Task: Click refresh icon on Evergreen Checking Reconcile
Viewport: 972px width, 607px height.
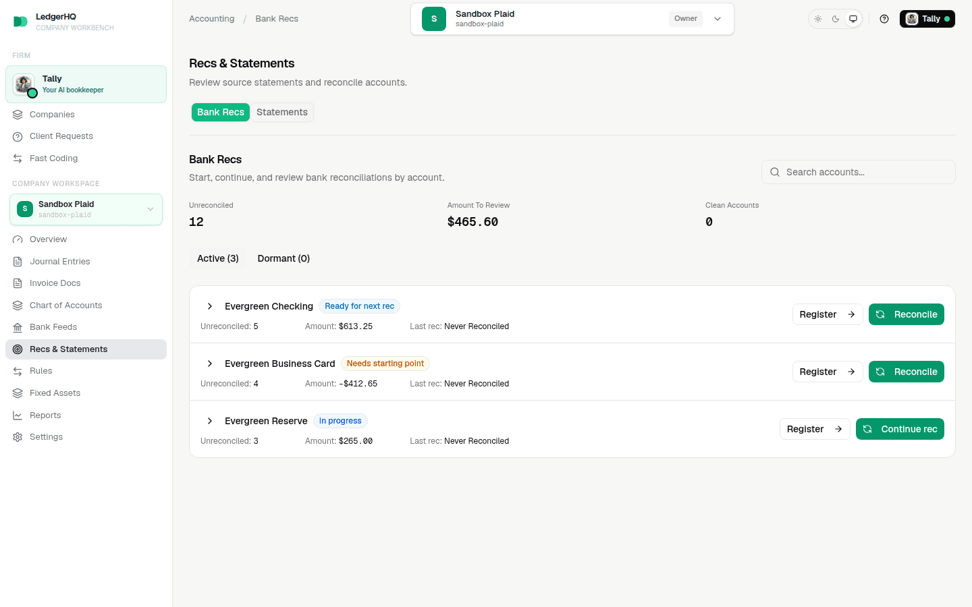Action: coord(880,314)
